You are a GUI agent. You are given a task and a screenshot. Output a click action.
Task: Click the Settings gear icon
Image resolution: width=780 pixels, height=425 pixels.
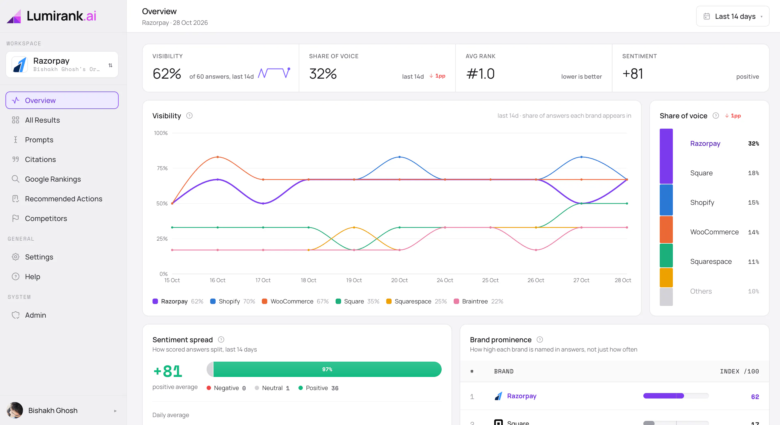[x=16, y=257]
